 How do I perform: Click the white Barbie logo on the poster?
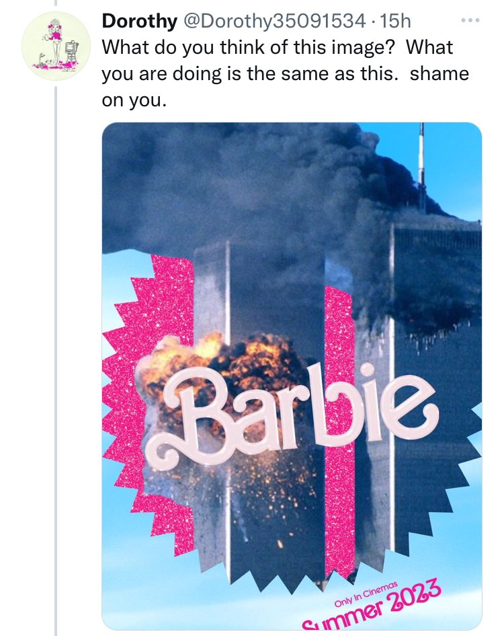(289, 412)
